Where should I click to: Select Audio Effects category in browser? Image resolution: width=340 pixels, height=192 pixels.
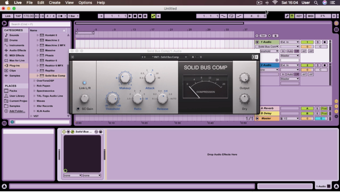click(x=17, y=50)
